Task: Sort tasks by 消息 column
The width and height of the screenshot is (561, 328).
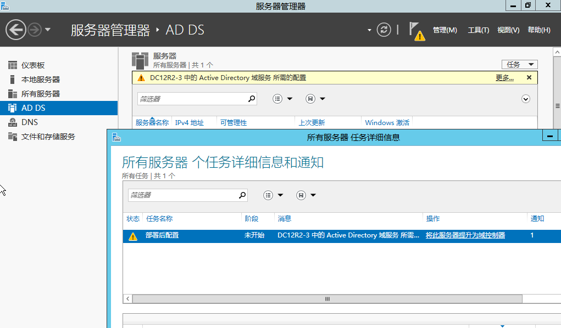Action: coord(285,219)
